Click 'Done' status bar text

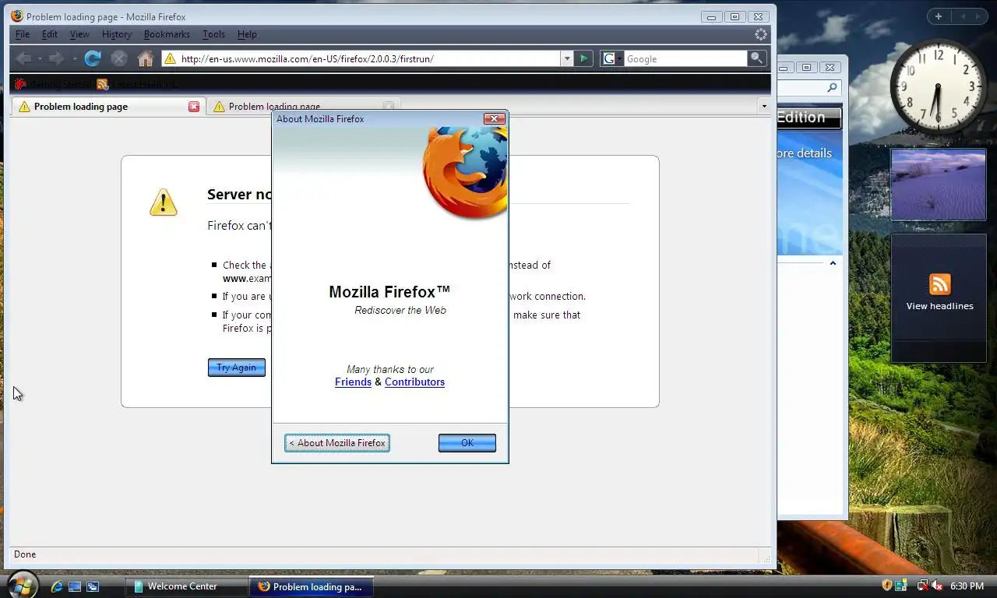(25, 554)
